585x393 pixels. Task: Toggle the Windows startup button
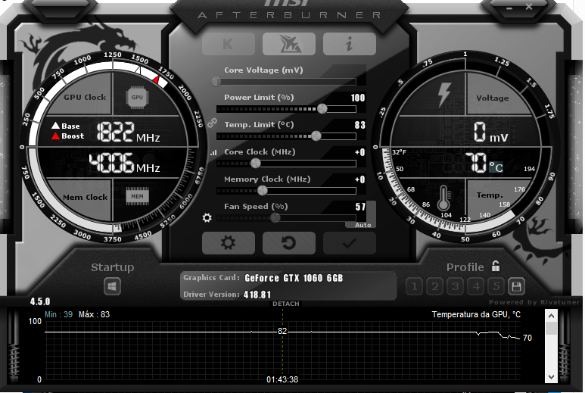pos(112,287)
